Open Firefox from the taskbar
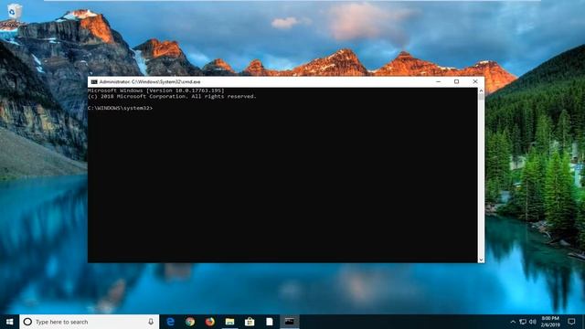585x329 pixels. tap(210, 322)
